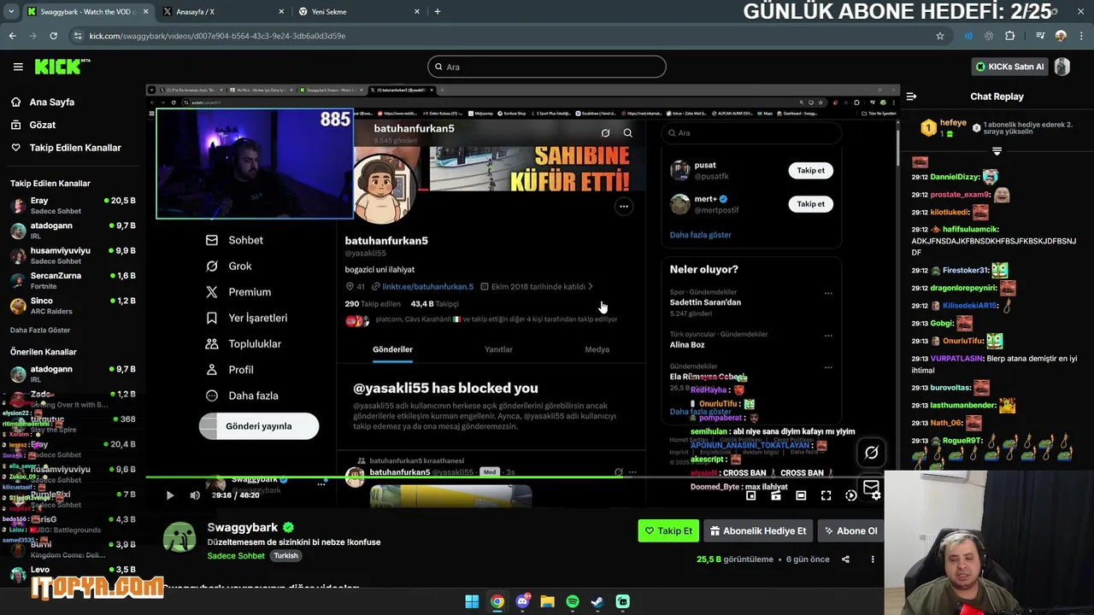This screenshot has width=1094, height=615.
Task: Collapse the Chat Replay panel
Action: [x=911, y=97]
